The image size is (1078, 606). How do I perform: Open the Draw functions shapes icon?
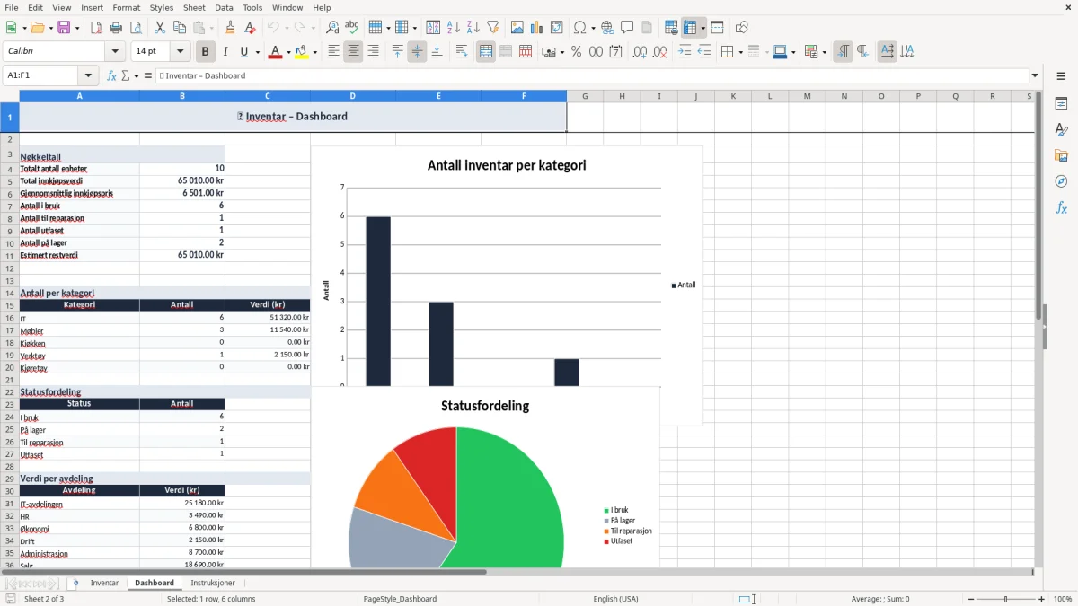point(742,28)
